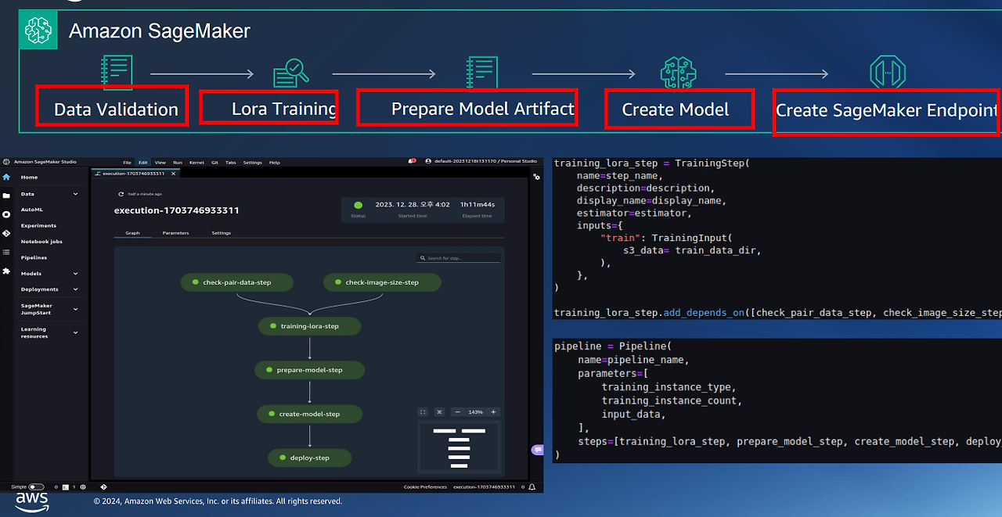Zoom out with the minus button
This screenshot has height=517, width=1002.
[458, 412]
